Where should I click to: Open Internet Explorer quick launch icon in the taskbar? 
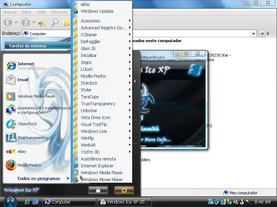click(x=27, y=202)
